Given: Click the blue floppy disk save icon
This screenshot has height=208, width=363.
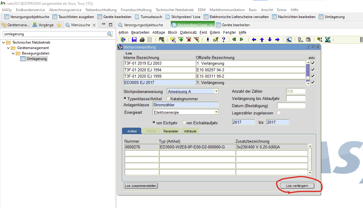Looking at the screenshot, I should [x=134, y=39].
